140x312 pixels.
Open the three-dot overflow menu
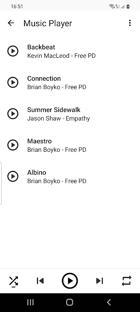pos(129,23)
